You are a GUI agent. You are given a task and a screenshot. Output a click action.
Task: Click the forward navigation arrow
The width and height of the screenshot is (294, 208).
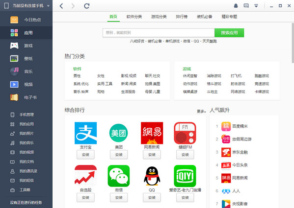coord(73,6)
